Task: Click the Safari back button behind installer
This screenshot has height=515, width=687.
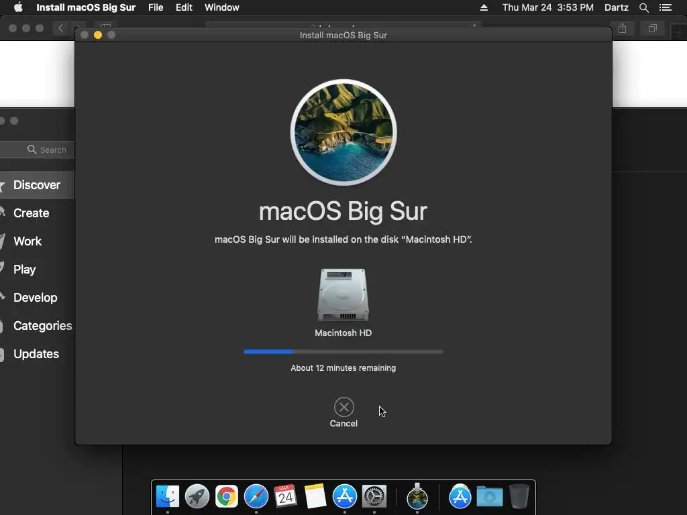Action: point(60,28)
